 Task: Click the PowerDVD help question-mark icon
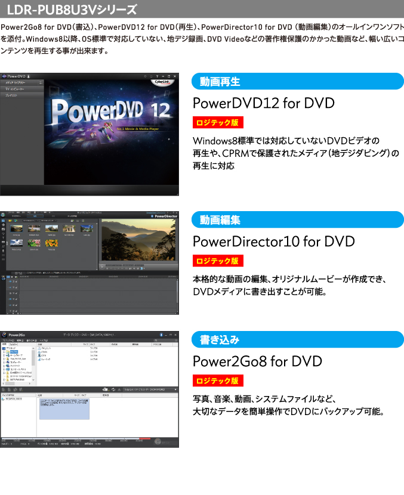pos(157,76)
